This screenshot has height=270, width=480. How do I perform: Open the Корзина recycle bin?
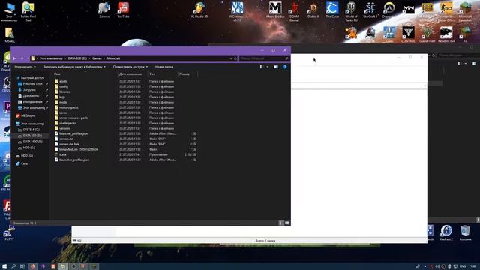pyautogui.click(x=465, y=233)
